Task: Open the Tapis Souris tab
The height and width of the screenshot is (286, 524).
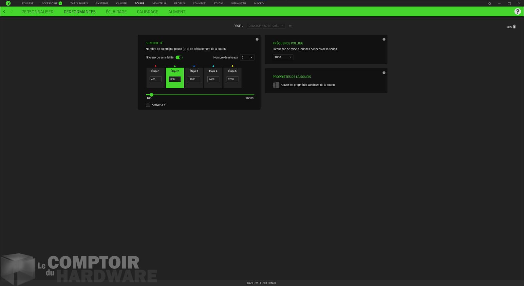Action: (79, 3)
